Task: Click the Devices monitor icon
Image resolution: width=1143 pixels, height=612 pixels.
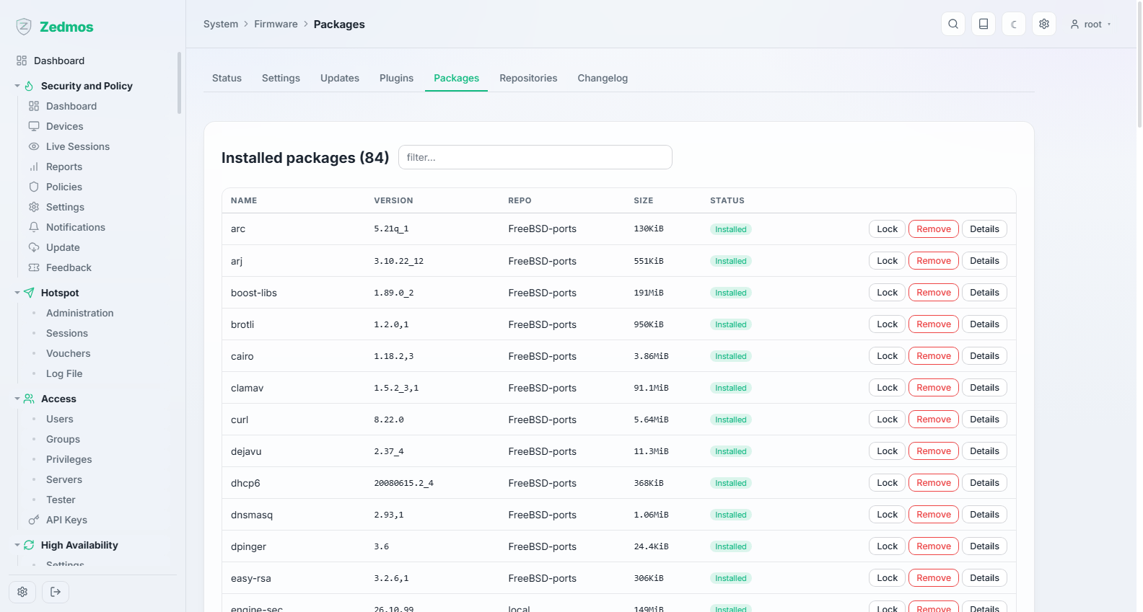Action: (34, 126)
